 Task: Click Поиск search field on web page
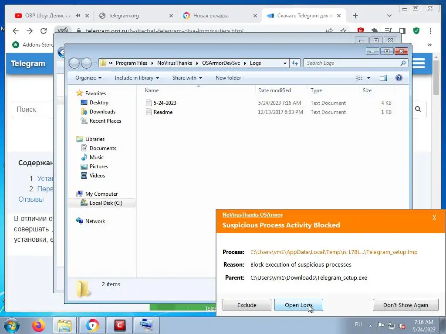(33, 109)
